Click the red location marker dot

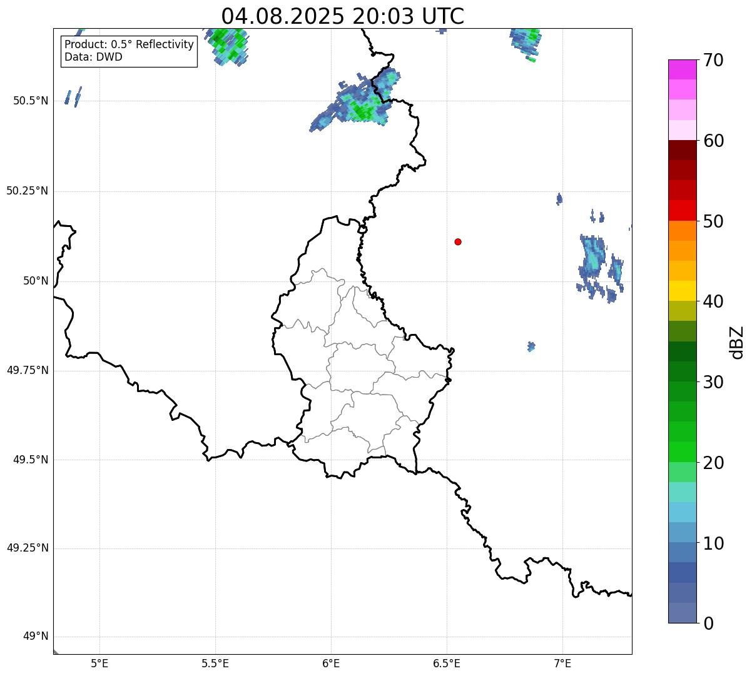click(458, 241)
